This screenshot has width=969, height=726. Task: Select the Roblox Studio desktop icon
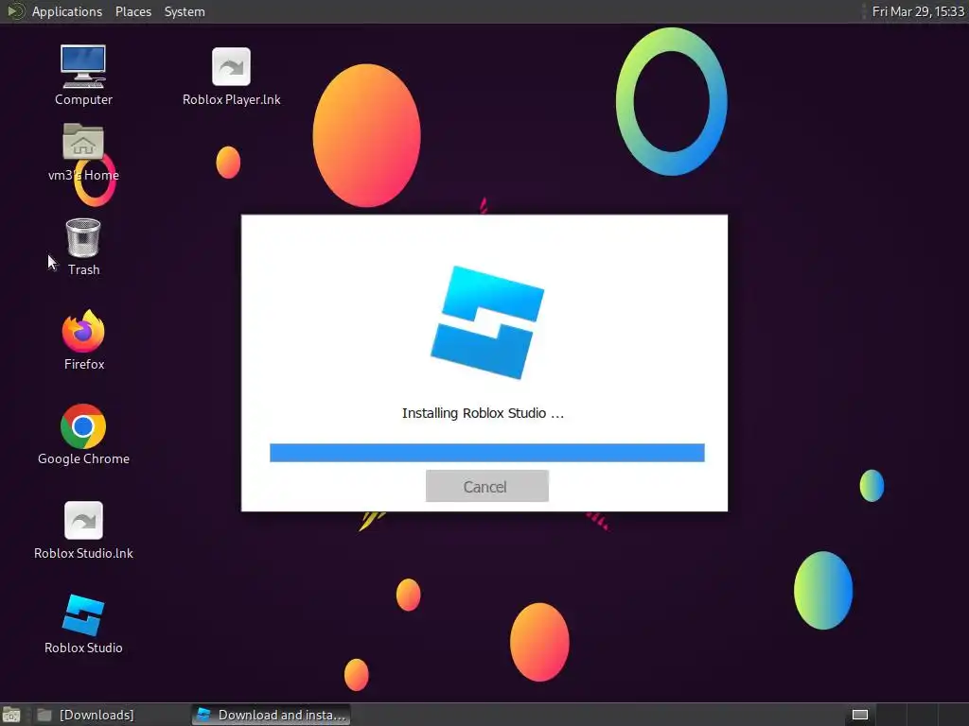83,624
